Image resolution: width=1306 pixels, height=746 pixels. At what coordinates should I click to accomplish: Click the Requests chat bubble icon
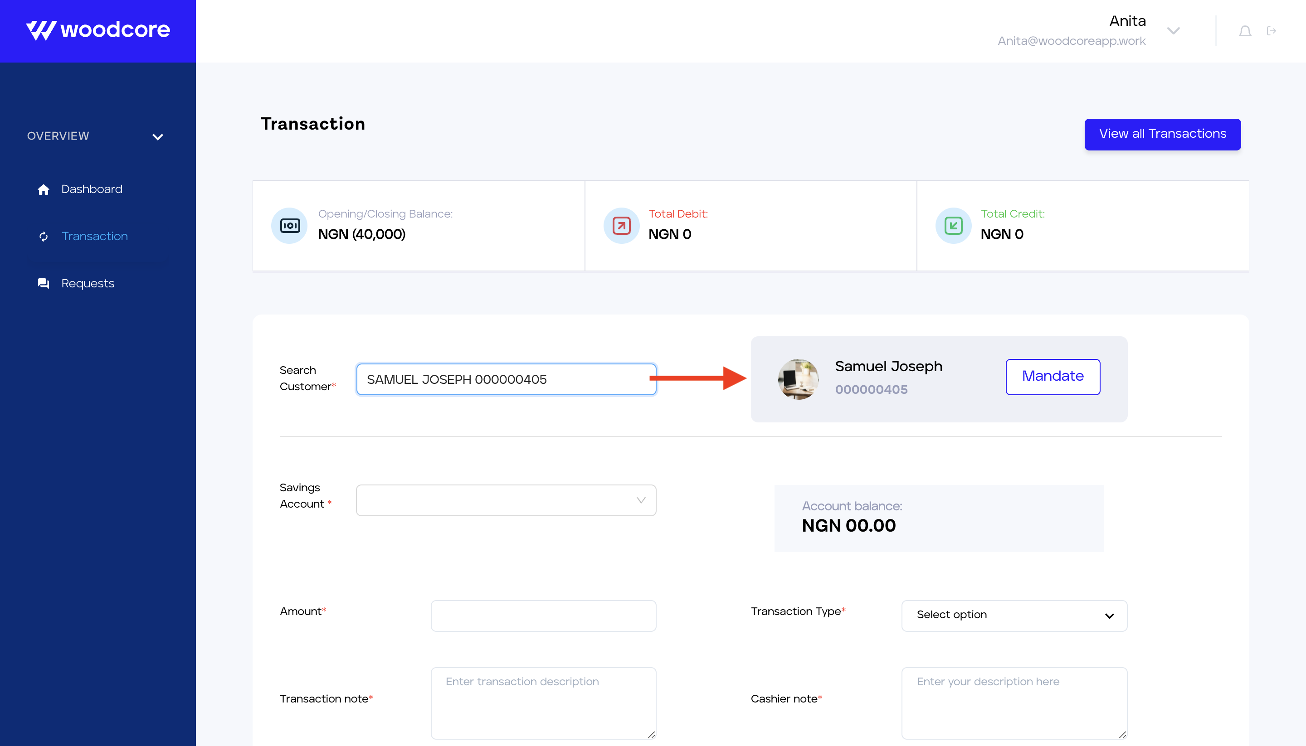click(44, 283)
